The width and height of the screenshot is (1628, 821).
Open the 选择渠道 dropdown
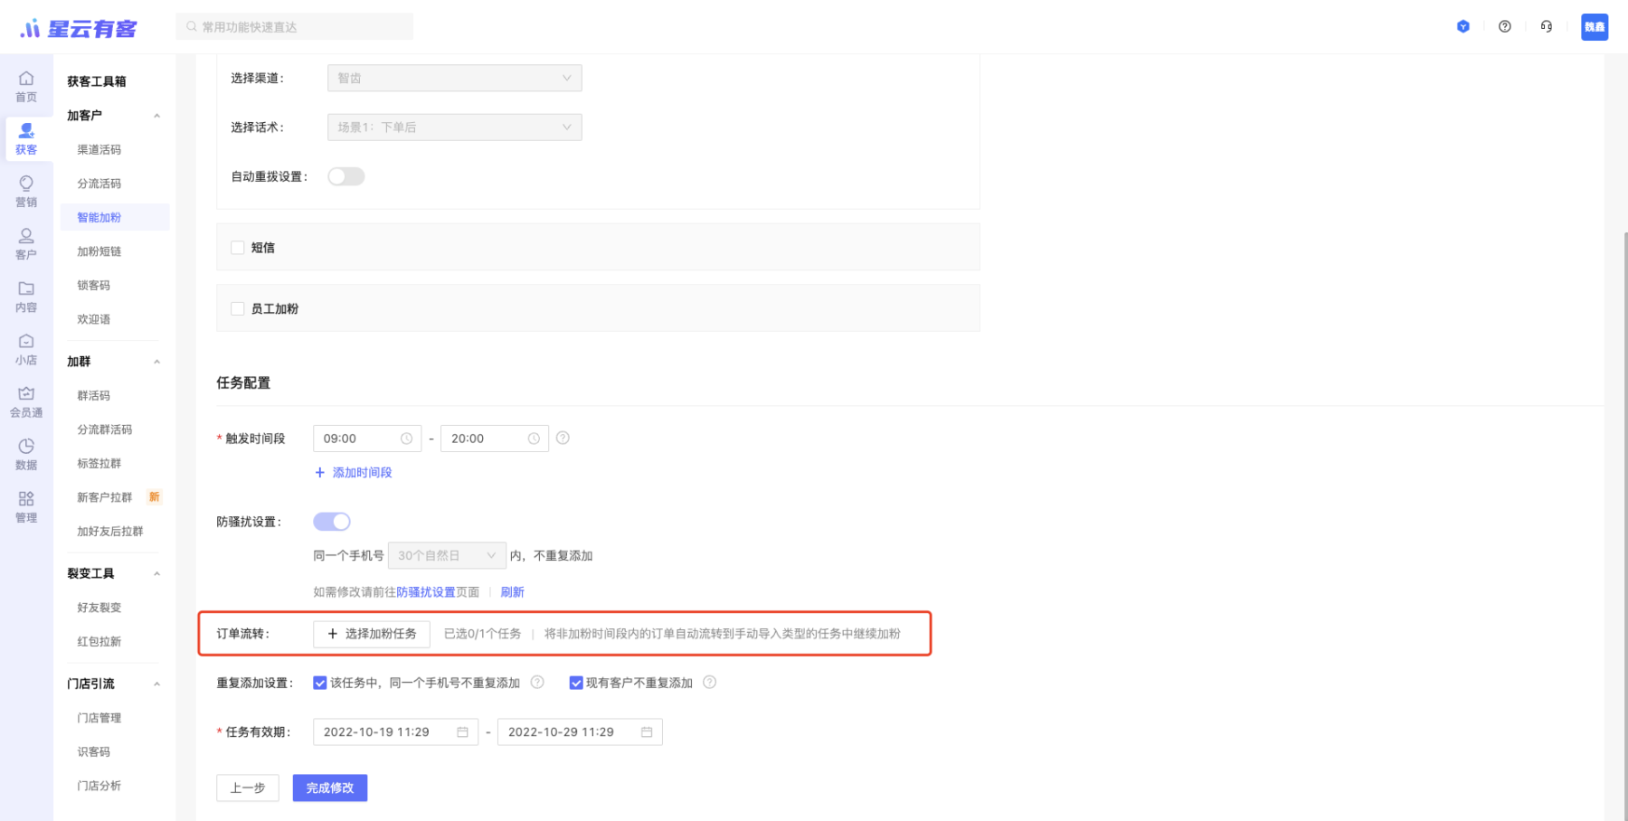tap(454, 79)
